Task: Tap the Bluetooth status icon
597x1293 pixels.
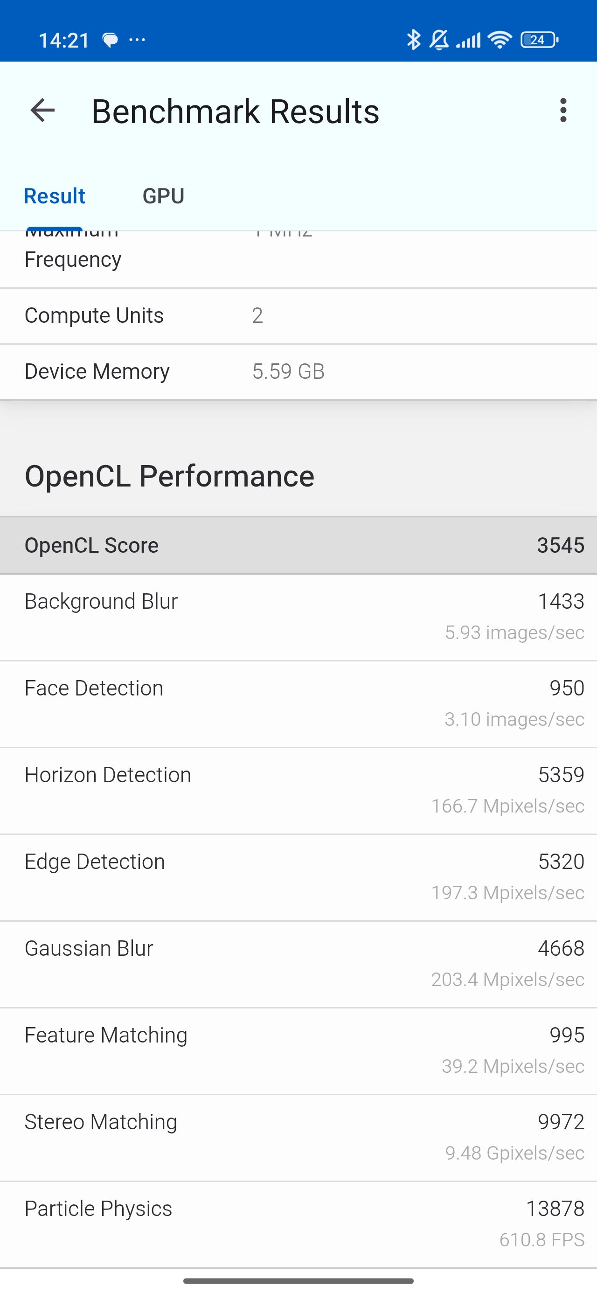Action: coord(413,40)
